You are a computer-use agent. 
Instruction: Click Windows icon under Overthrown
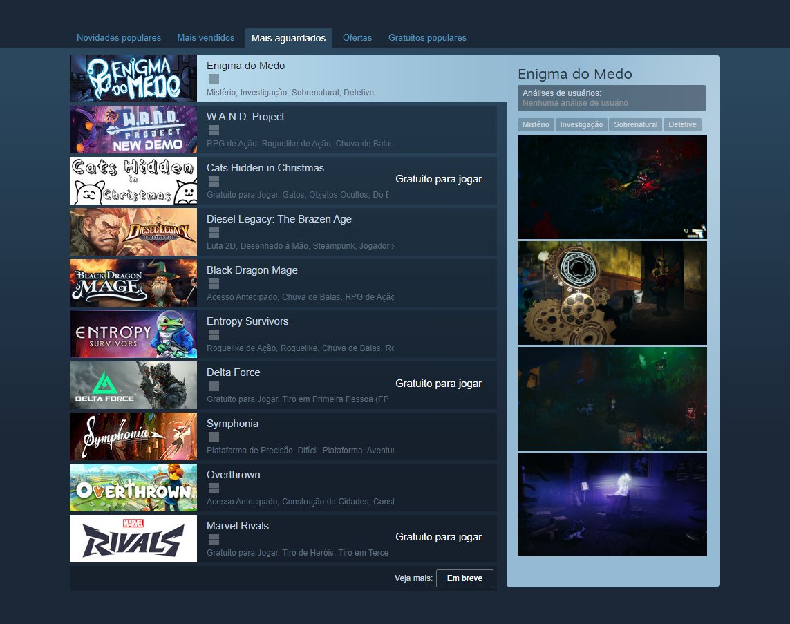tap(214, 488)
